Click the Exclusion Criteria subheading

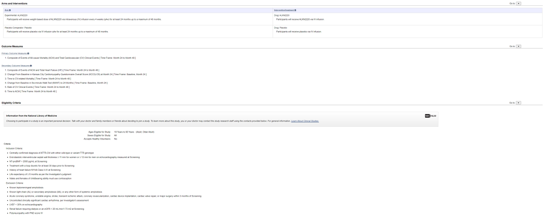point(14,183)
